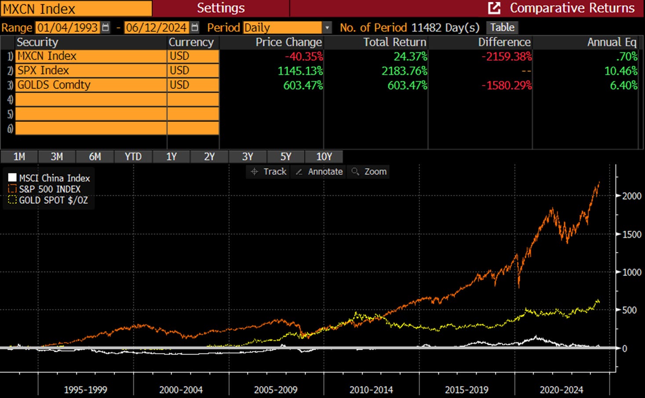Click the 1995-1999 axis label
This screenshot has width=645, height=398.
pyautogui.click(x=85, y=390)
